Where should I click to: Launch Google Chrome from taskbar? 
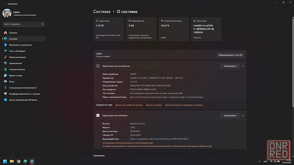[18, 161]
